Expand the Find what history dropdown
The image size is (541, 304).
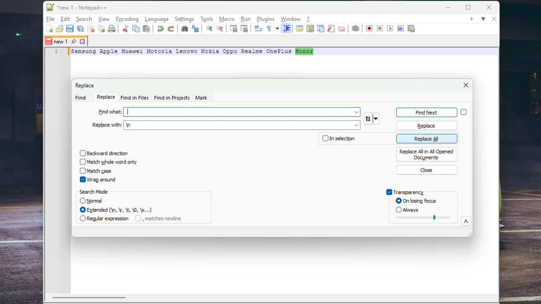click(x=356, y=112)
